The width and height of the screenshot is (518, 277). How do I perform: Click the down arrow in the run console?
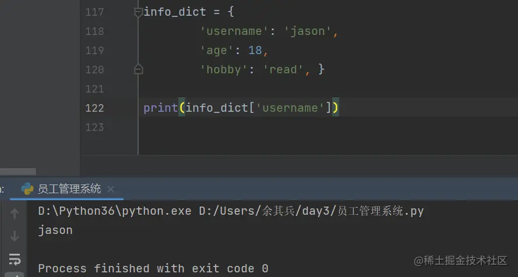[x=14, y=236]
